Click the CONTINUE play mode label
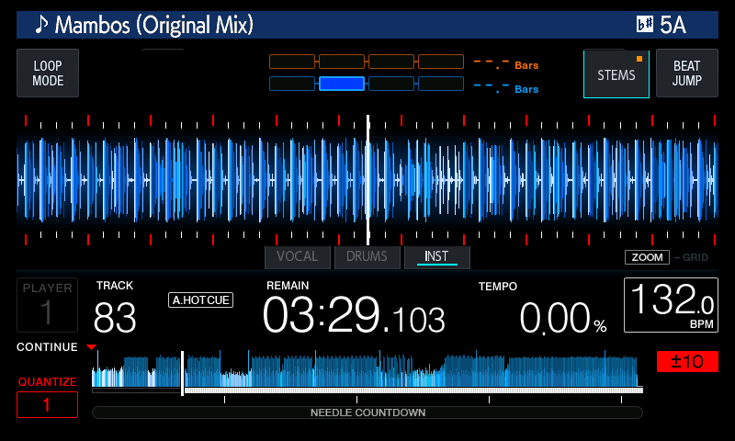 [x=47, y=347]
